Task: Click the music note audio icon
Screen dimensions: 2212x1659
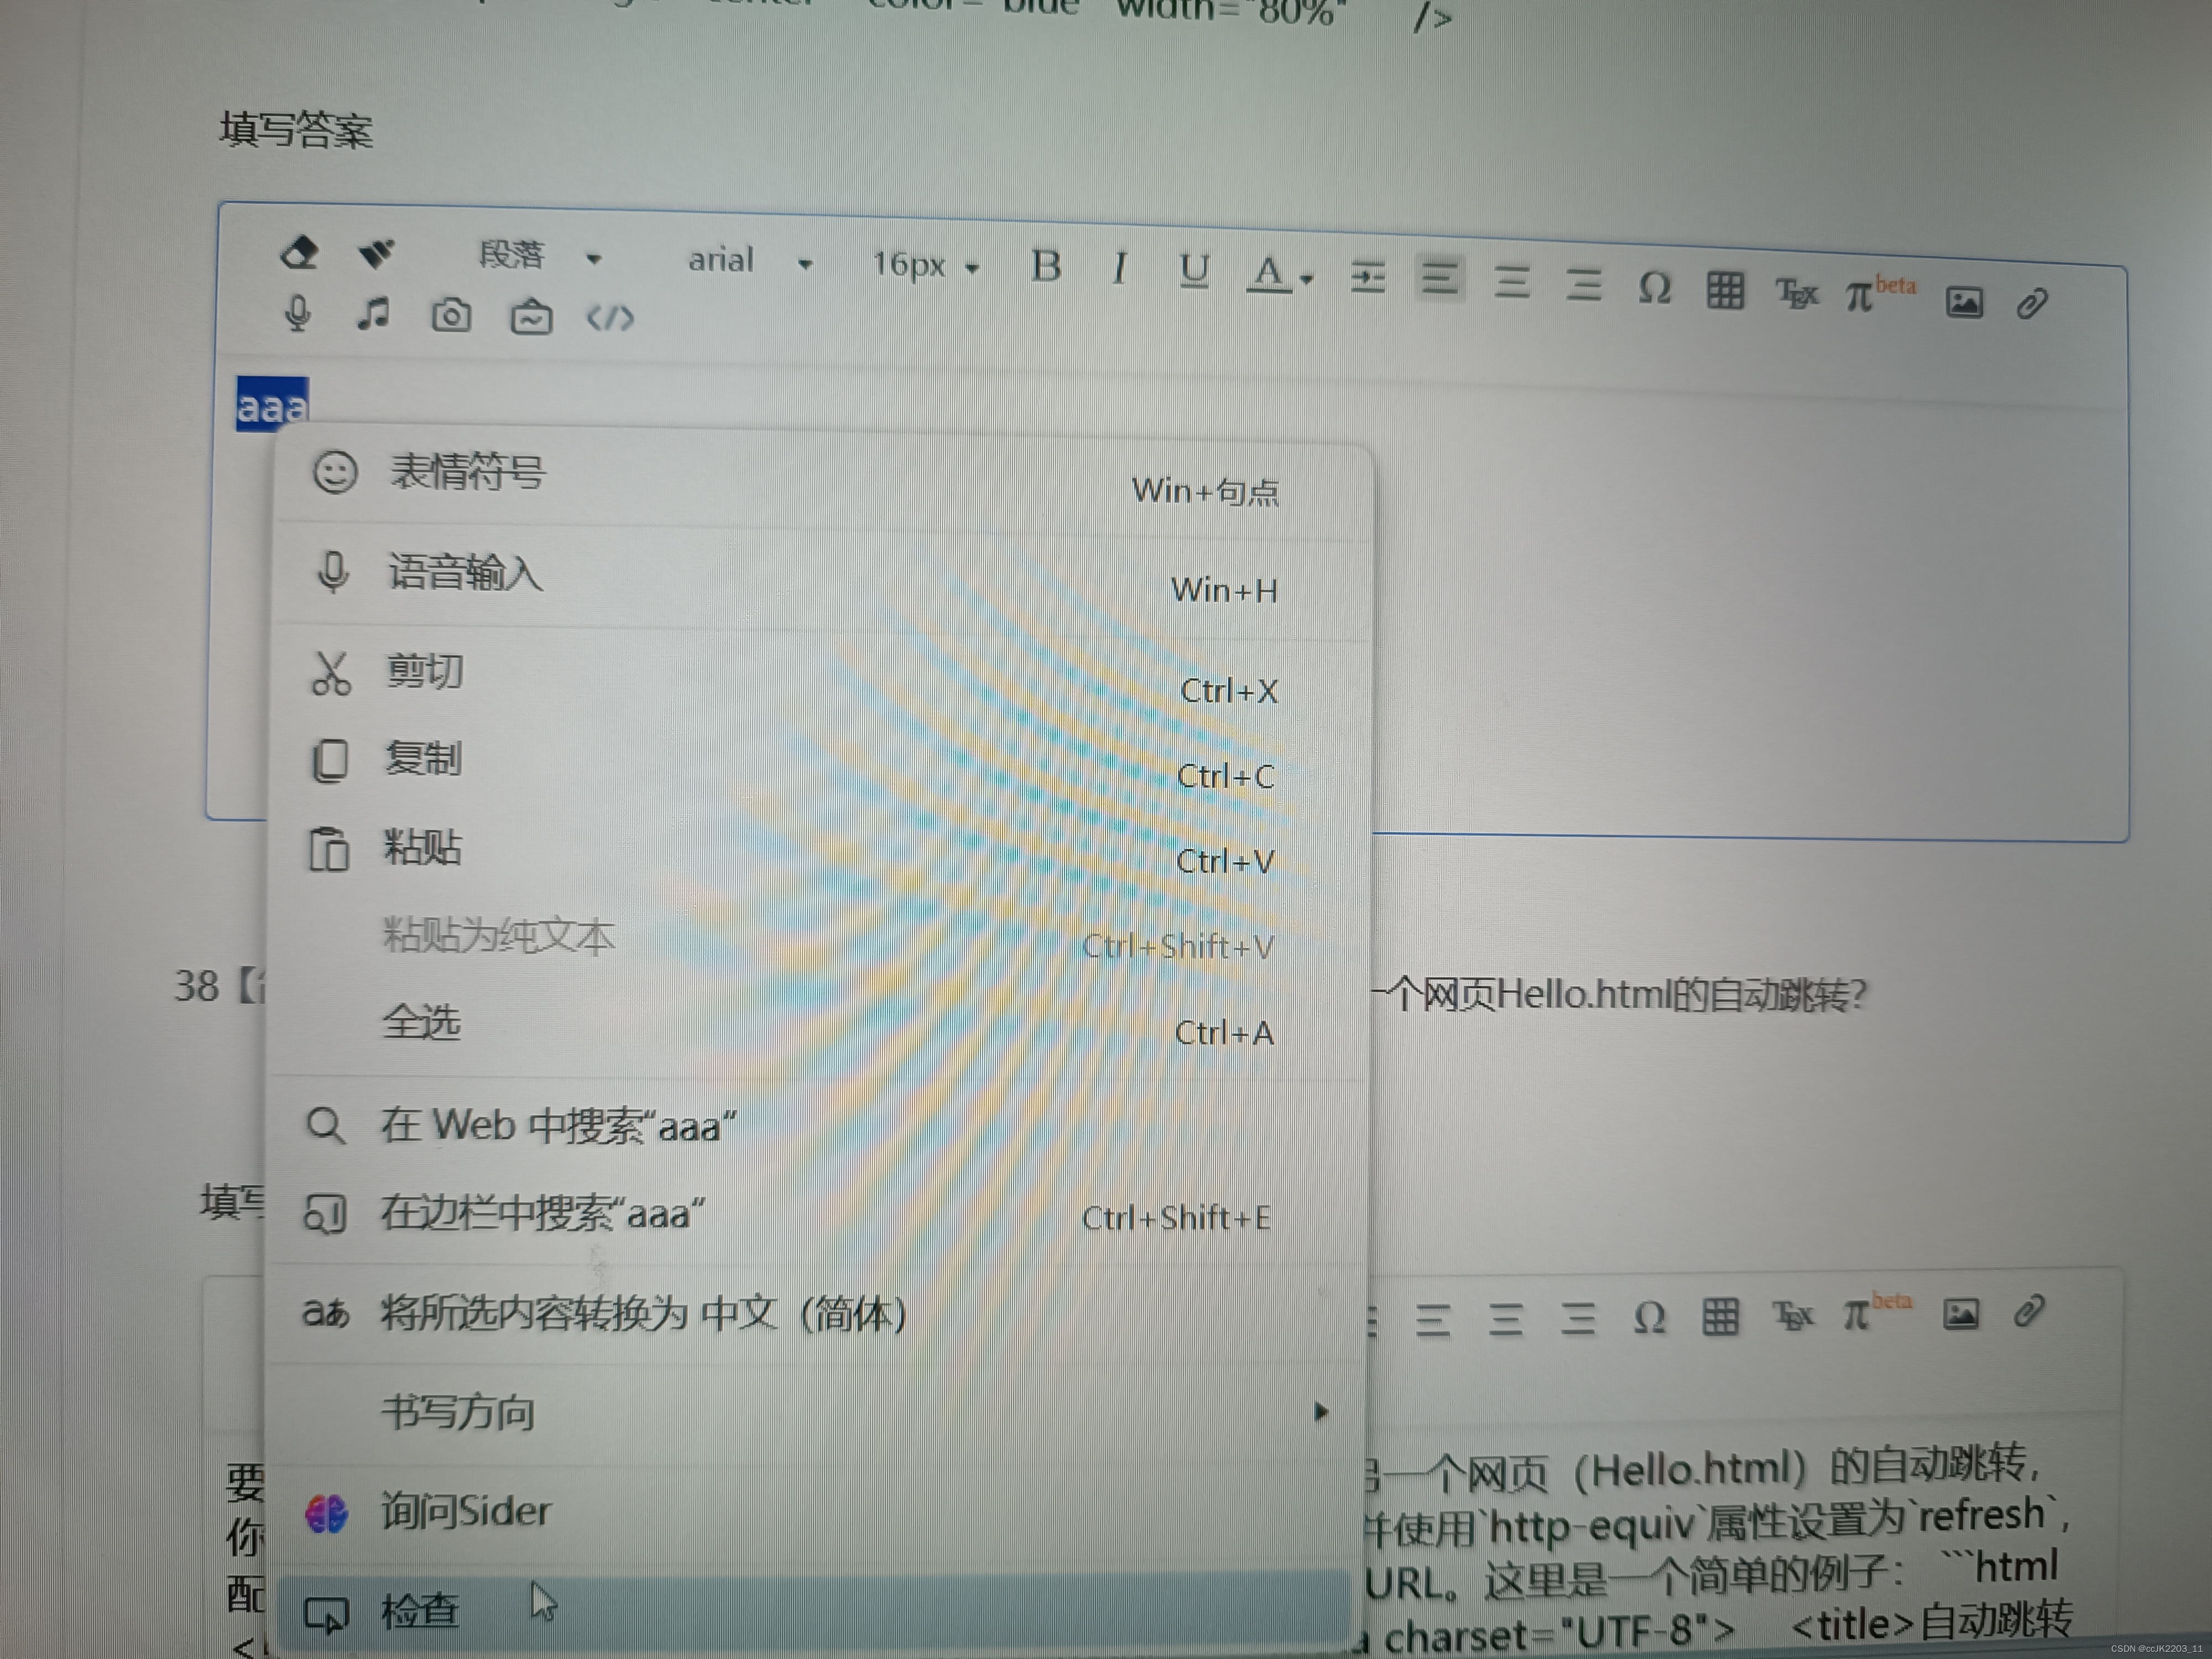Action: point(373,314)
